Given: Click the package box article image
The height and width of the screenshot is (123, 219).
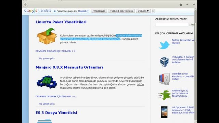Looking at the screenshot, I should 47,36.
